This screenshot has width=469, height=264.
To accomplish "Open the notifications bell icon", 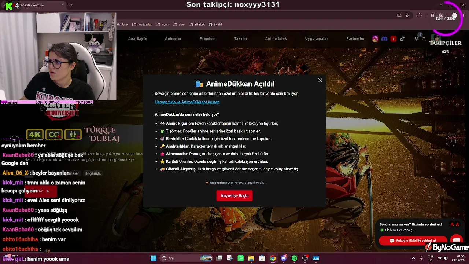I will [416, 39].
